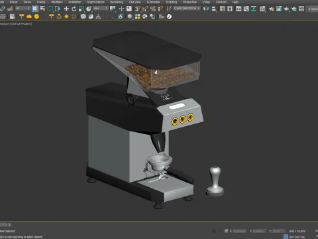The width and height of the screenshot is (318, 239).
Task: Activate the Select and Scale tool
Action: (x=81, y=9)
